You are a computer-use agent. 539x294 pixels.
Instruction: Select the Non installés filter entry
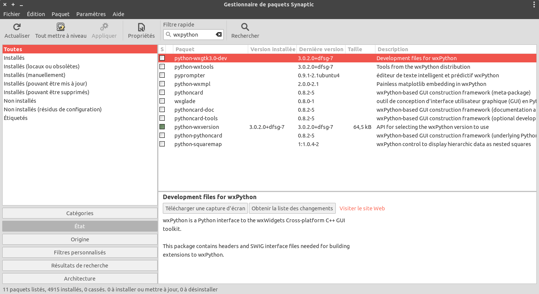(x=80, y=101)
